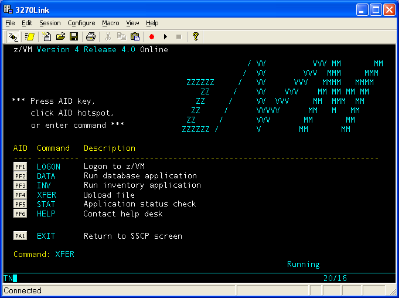The width and height of the screenshot is (402, 298).
Task: Open the Macro menu
Action: [111, 23]
